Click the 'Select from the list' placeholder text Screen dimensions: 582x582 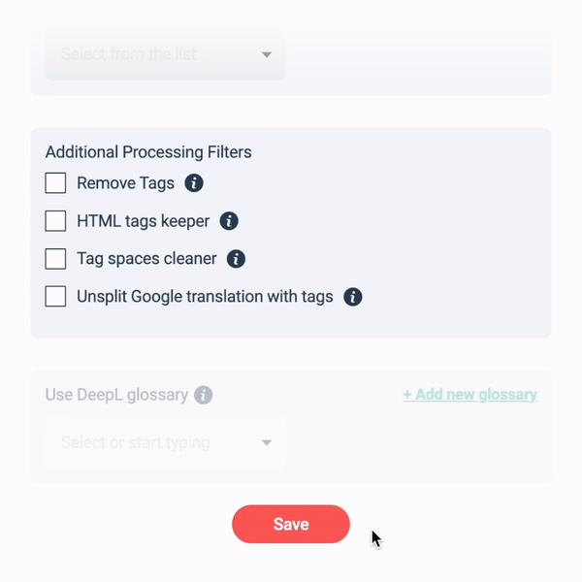129,53
